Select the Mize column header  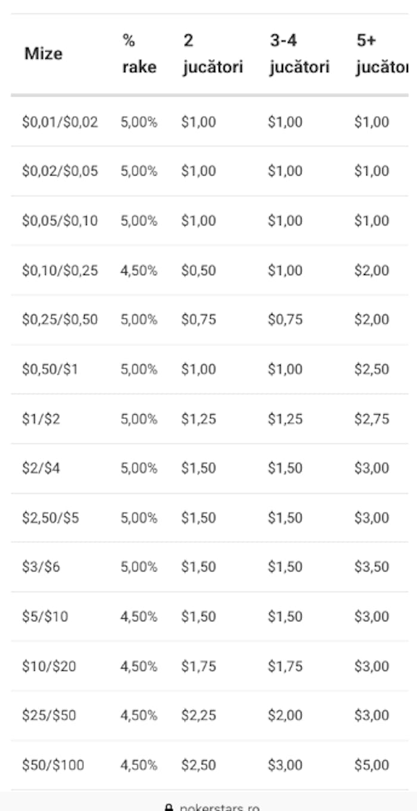[43, 54]
